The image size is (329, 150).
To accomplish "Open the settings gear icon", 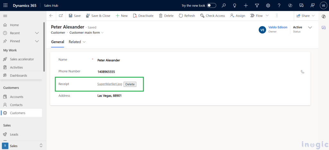I will pyautogui.click(x=268, y=5).
